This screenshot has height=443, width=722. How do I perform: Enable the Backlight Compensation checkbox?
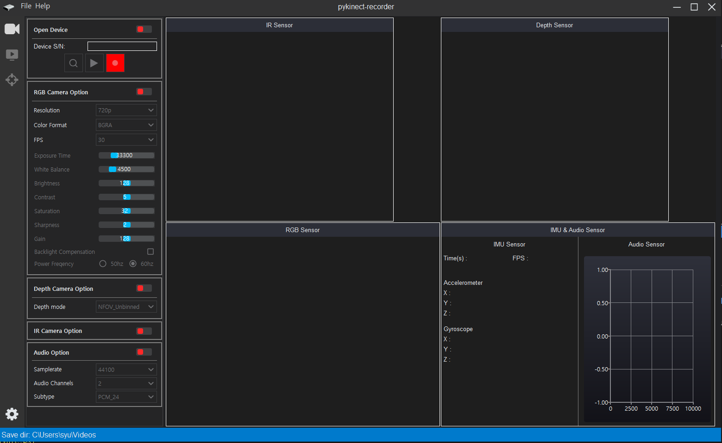point(151,252)
